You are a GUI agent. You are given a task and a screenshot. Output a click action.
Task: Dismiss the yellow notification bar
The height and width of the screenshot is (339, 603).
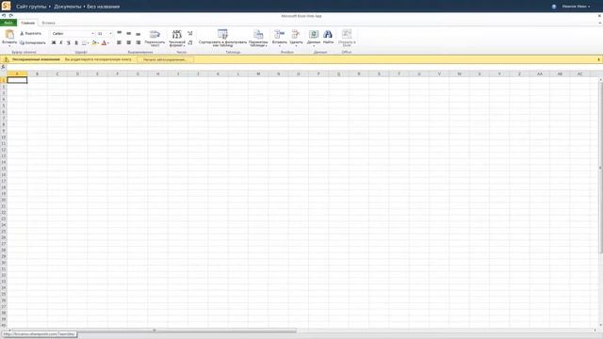coord(599,59)
